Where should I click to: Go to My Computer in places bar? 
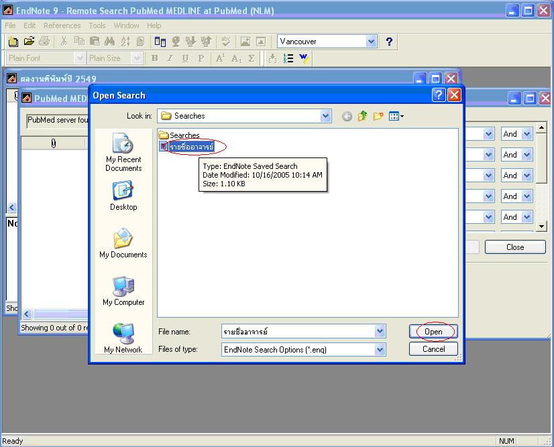click(123, 291)
